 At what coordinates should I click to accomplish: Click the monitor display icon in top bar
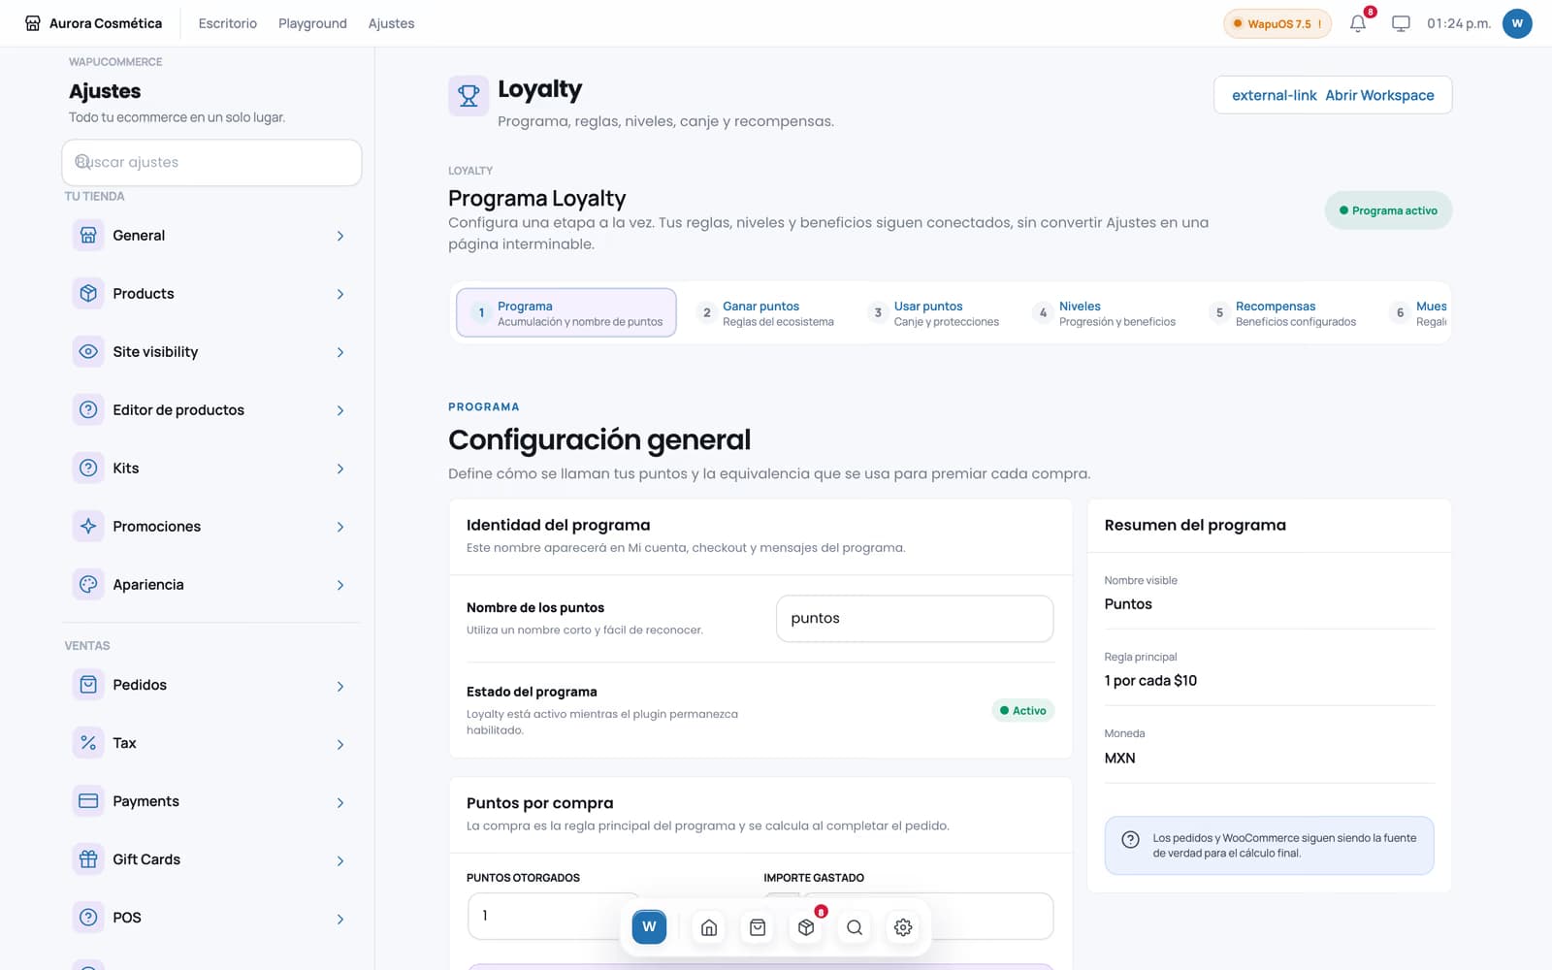(1401, 23)
